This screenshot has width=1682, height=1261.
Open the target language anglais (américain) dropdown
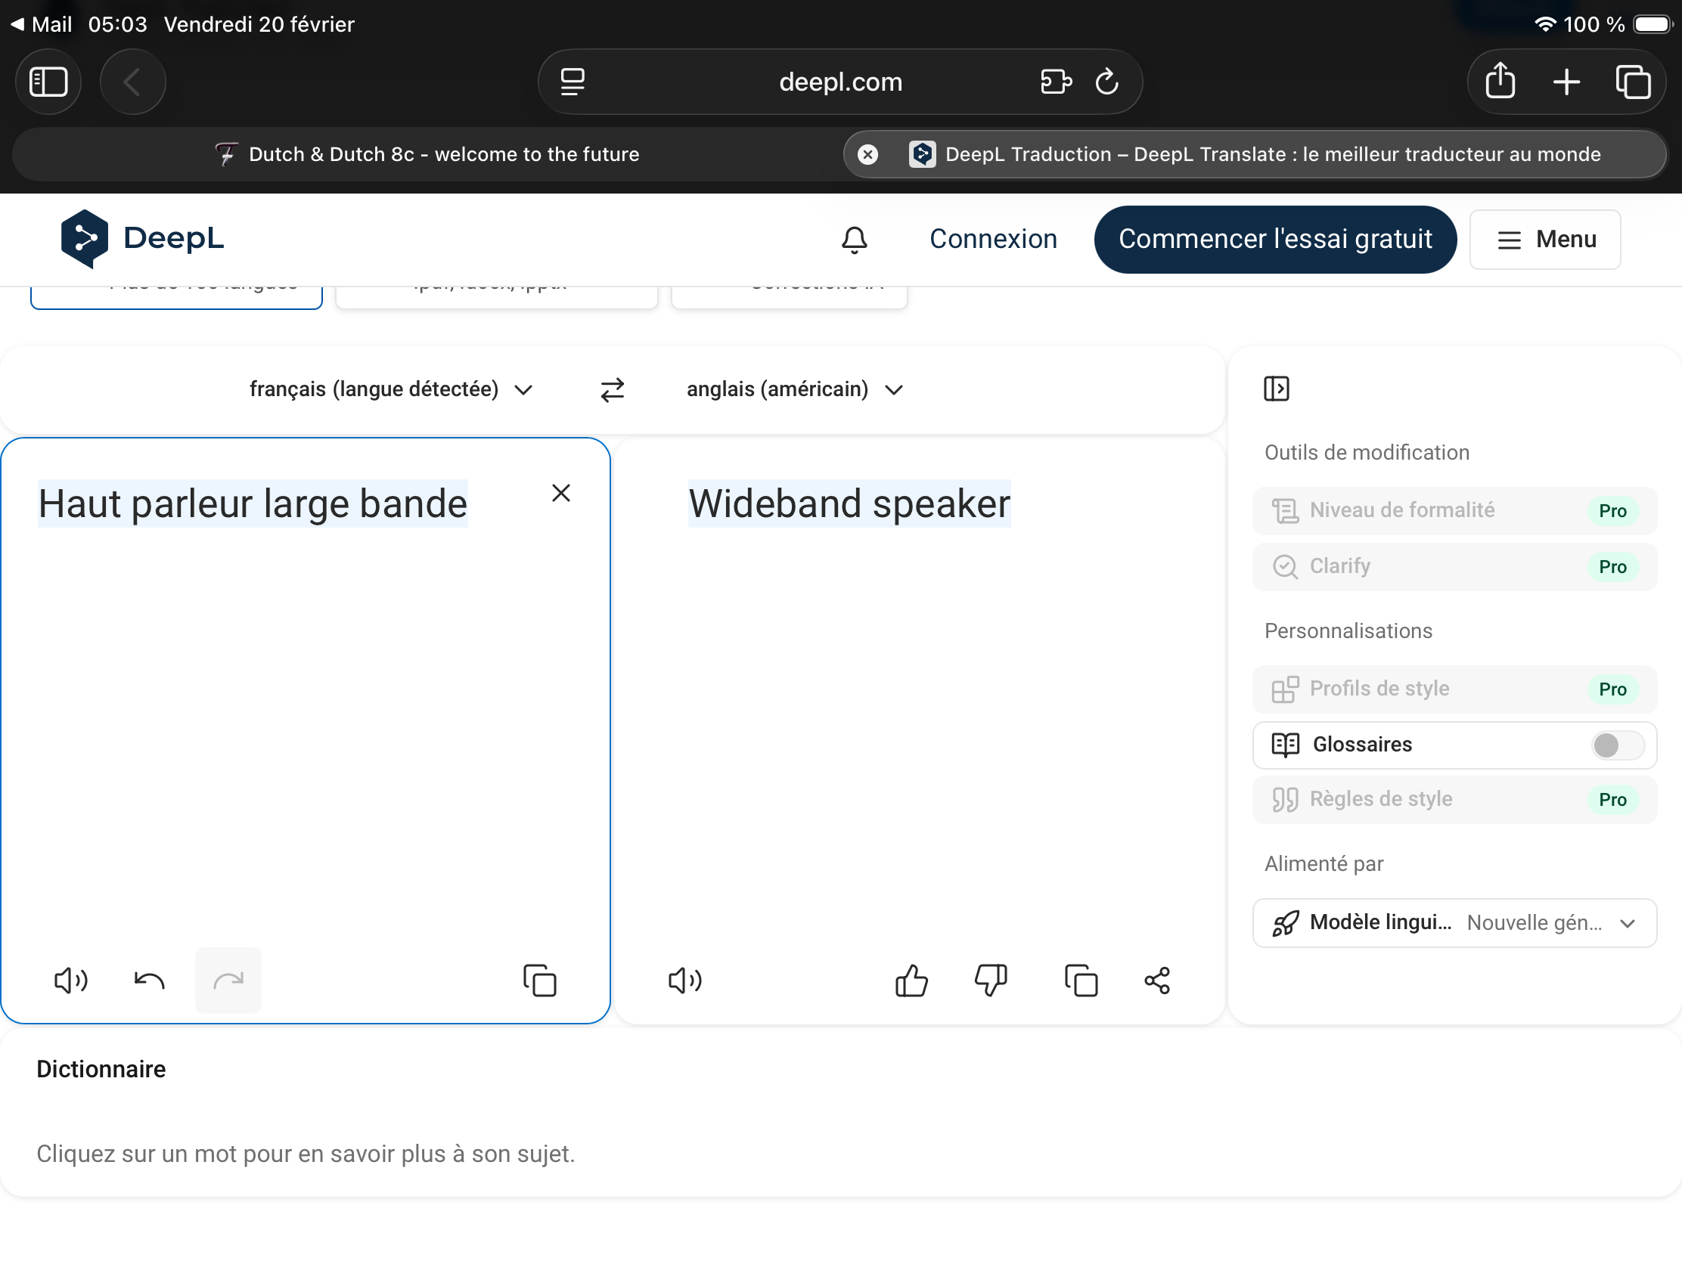coord(794,389)
